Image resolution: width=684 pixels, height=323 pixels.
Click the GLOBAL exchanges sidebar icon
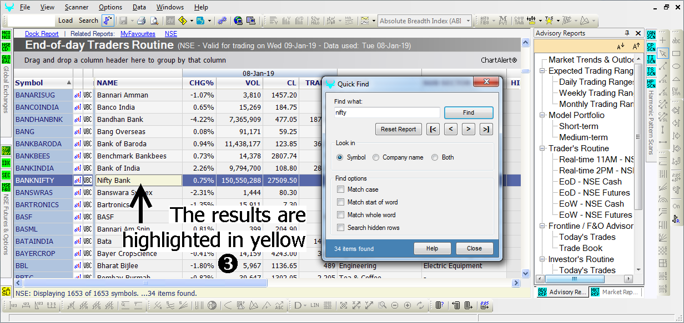[x=6, y=59]
